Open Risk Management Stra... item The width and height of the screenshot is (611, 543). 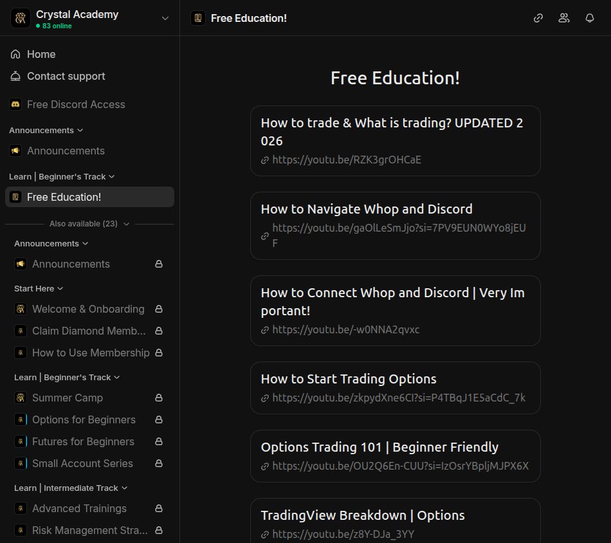[89, 531]
